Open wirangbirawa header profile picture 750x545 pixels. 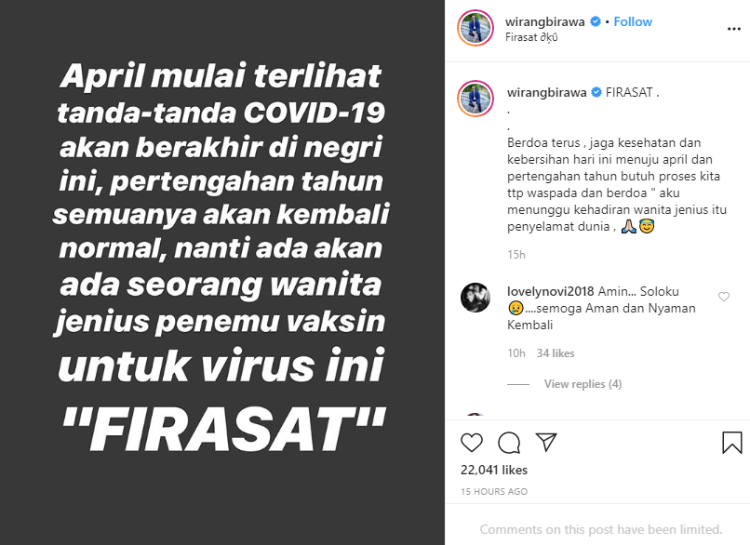point(475,28)
